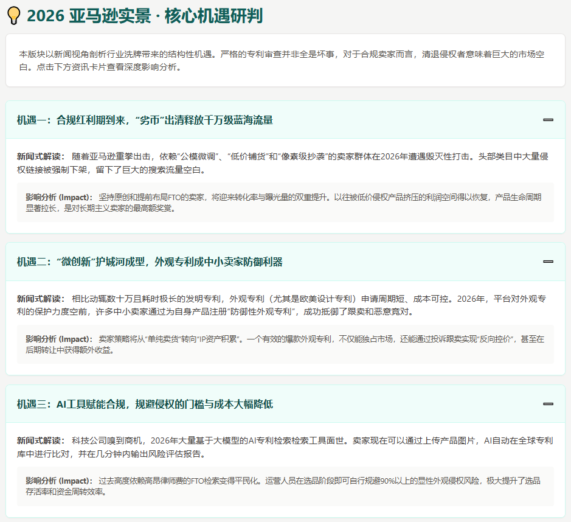Select the 影响分析 (Impact) label under 机遇三

click(x=59, y=481)
